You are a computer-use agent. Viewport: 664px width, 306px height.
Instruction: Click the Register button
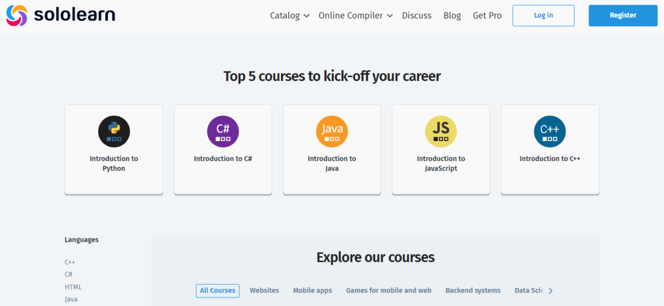coord(623,16)
